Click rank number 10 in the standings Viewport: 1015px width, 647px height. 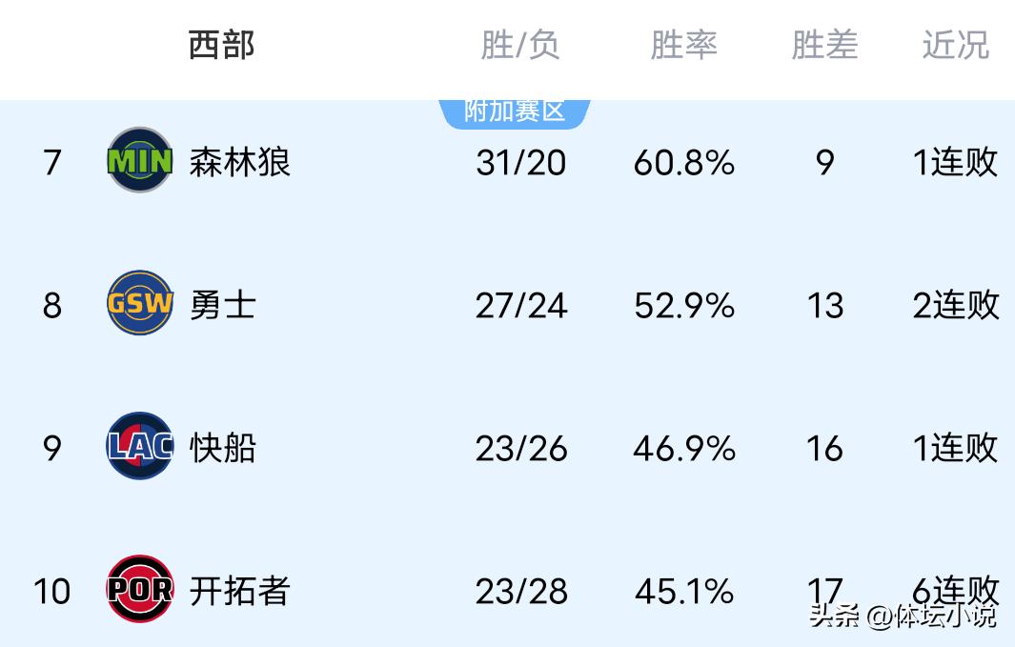51,592
